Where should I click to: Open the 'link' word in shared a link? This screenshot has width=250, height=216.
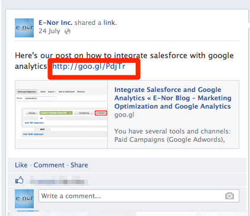109,23
